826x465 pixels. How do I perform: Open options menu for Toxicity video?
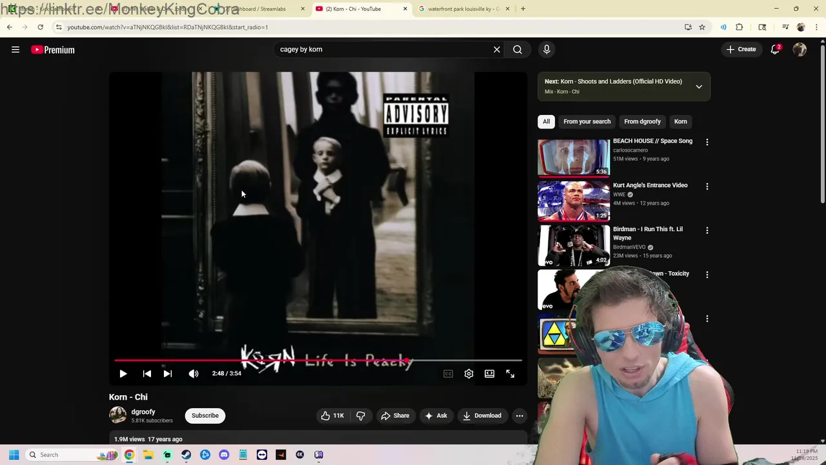tap(707, 274)
